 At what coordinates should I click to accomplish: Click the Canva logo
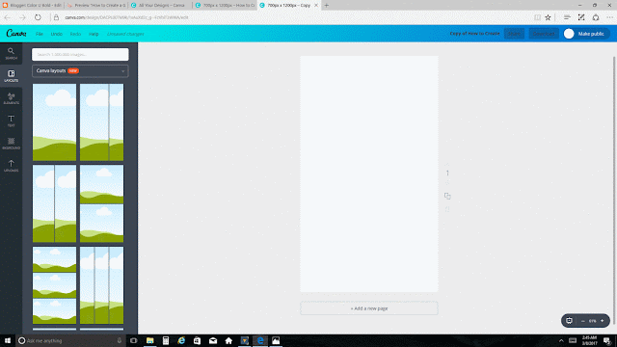(x=16, y=34)
